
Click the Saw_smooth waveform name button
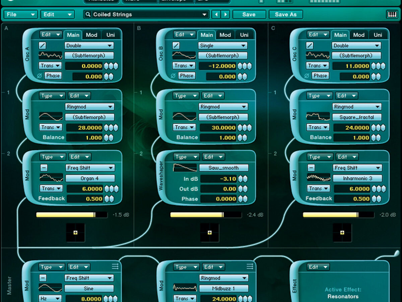coord(224,168)
